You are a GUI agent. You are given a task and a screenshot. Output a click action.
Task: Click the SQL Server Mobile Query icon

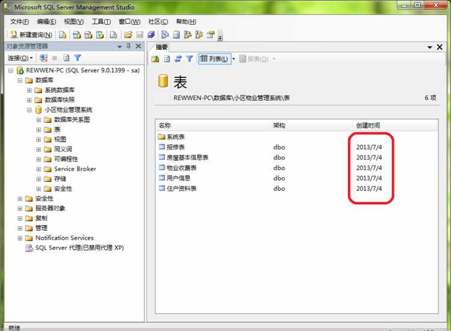113,35
